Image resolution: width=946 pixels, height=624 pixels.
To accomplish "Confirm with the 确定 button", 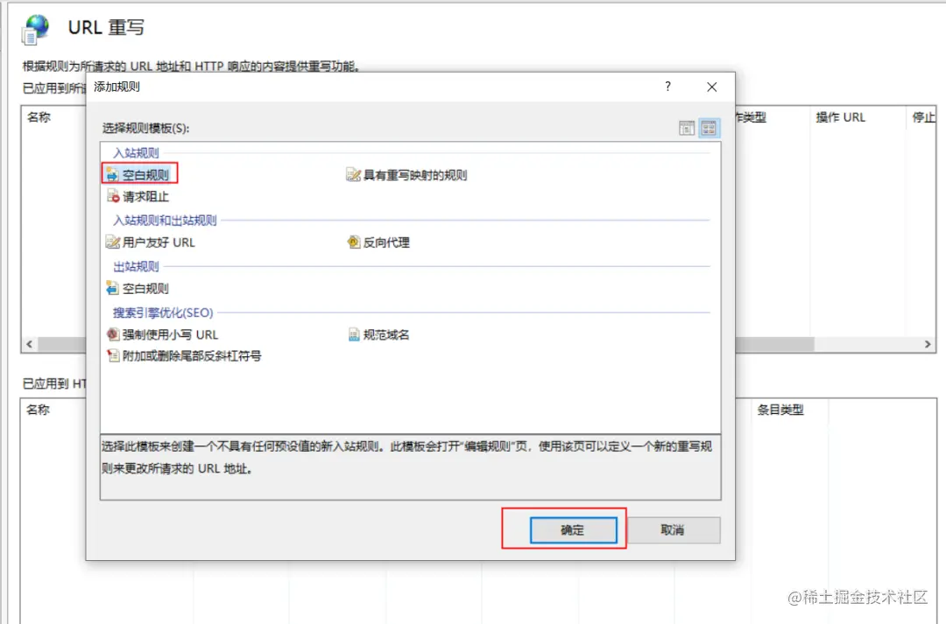I will pos(573,530).
